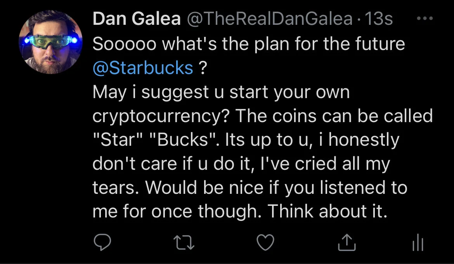The width and height of the screenshot is (454, 264).
Task: Retweet this post using the arrows icon
Action: [x=184, y=242]
